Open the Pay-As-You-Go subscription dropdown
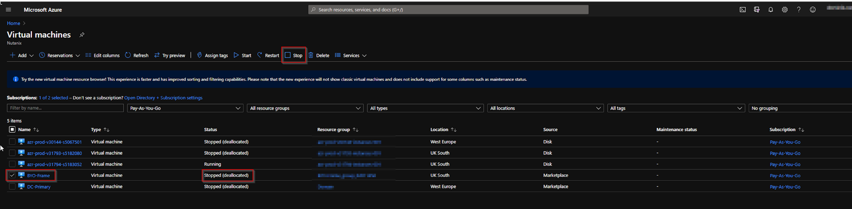The width and height of the screenshot is (852, 209). [185, 108]
